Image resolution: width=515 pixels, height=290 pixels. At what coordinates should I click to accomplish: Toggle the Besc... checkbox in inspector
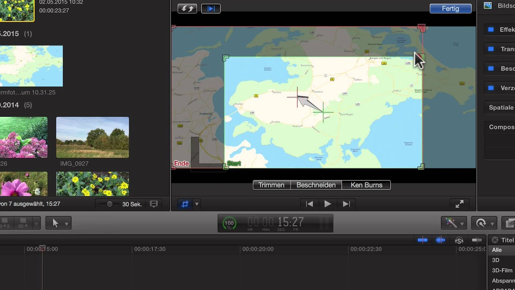pyautogui.click(x=491, y=68)
